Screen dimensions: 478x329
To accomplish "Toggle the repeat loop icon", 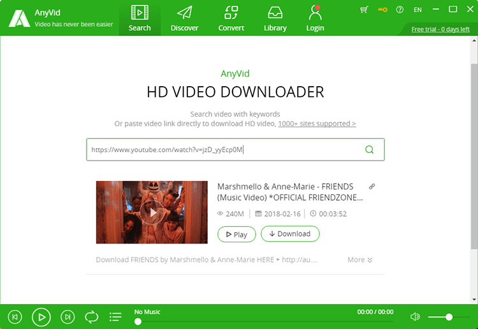I will tap(91, 317).
